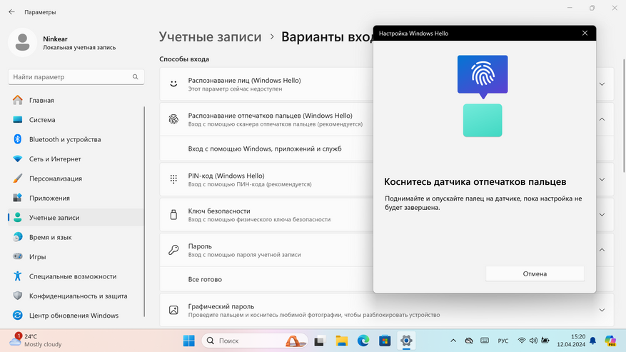Viewport: 626px width, 352px height.
Task: Open Персонализация settings section
Action: (x=76, y=178)
